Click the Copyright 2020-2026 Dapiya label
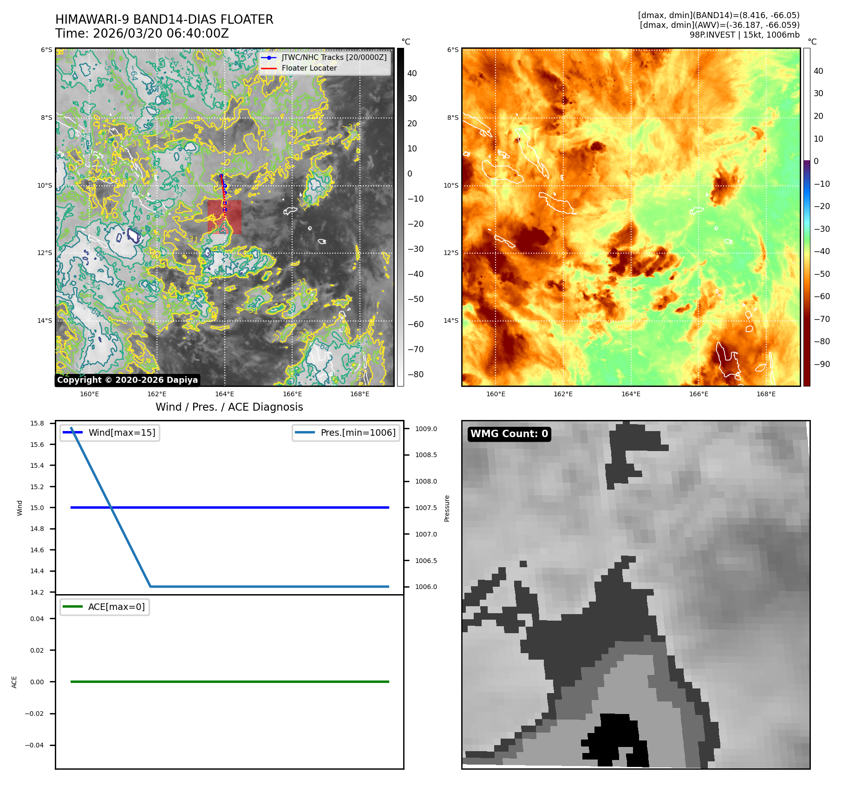The height and width of the screenshot is (786, 842). point(128,380)
